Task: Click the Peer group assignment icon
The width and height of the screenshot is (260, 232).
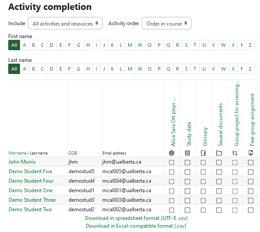Action: [x=250, y=153]
